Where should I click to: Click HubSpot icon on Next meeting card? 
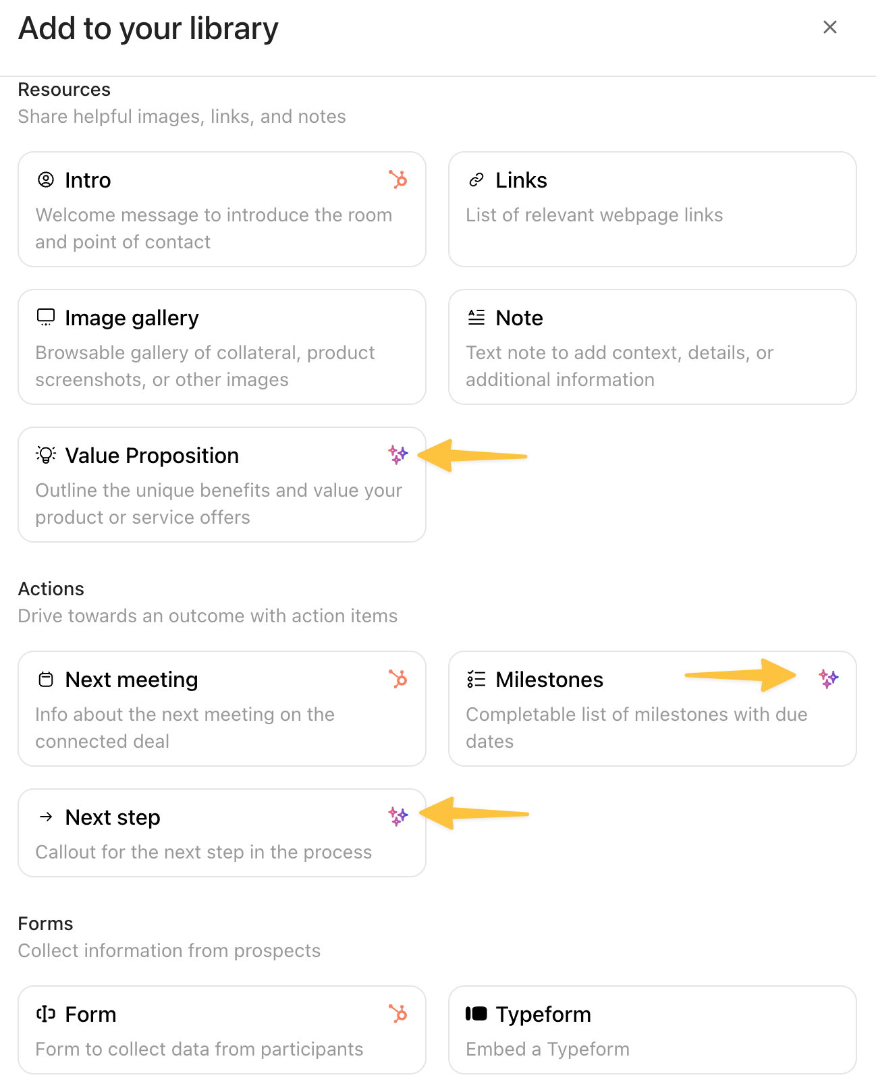coord(398,679)
